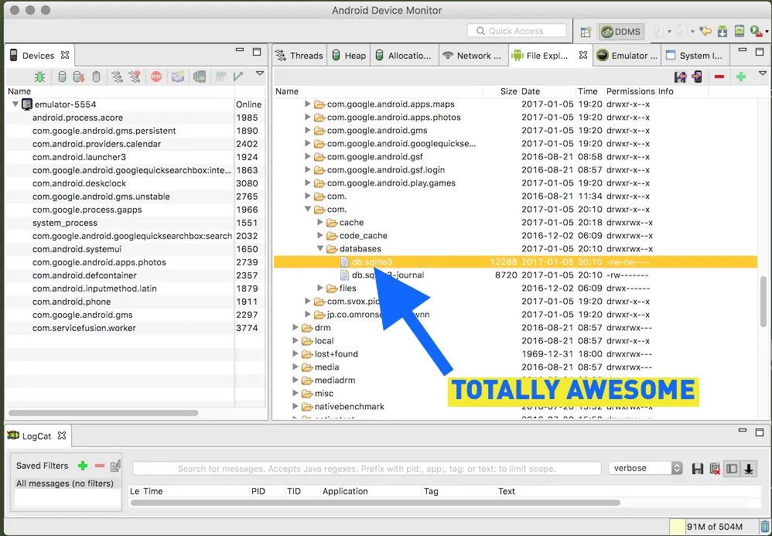Image resolution: width=772 pixels, height=536 pixels.
Task: Switch to the Heap tab
Action: pos(349,56)
